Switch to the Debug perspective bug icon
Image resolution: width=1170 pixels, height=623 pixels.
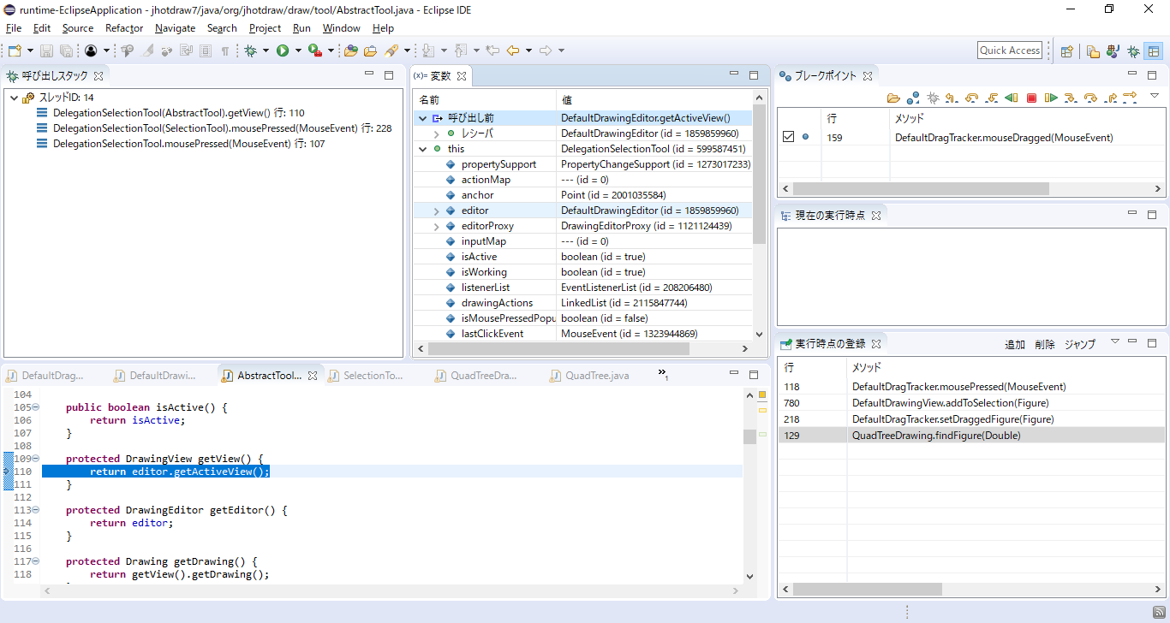tap(1133, 50)
